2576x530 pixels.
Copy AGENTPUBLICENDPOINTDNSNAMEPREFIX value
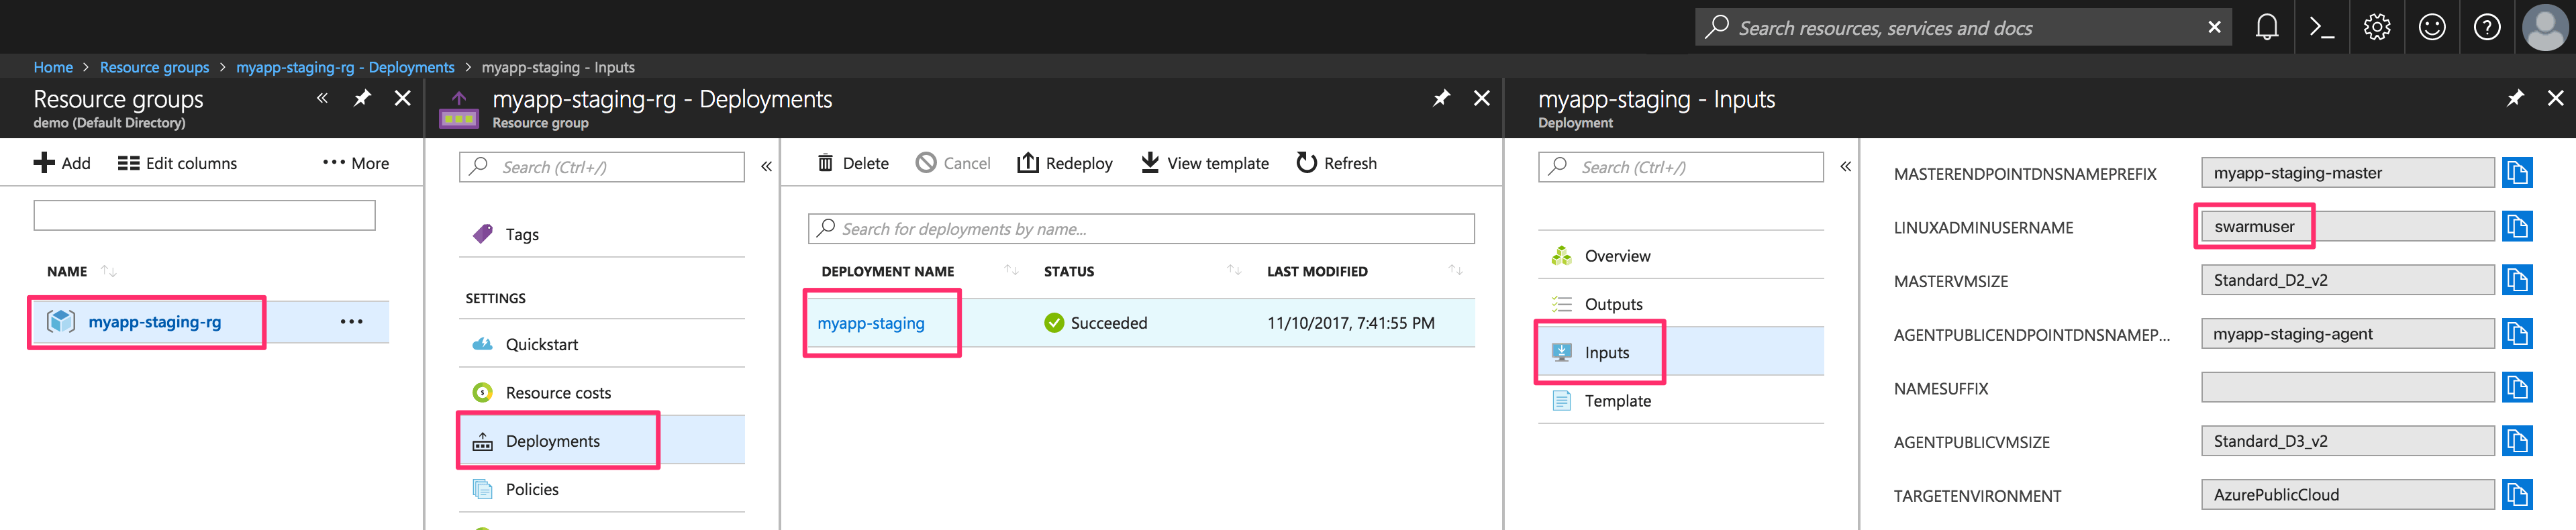click(2517, 334)
